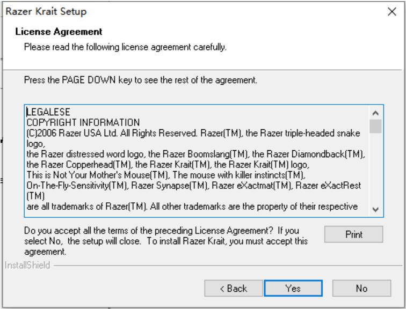Click the LEGALESE line in the license text
Image resolution: width=406 pixels, height=309 pixels.
(48, 113)
